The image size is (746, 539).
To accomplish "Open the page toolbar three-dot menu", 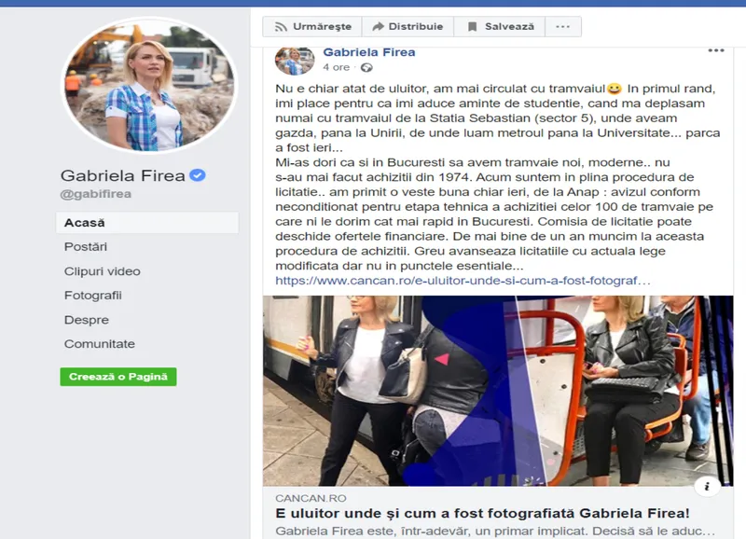I will coord(563,27).
